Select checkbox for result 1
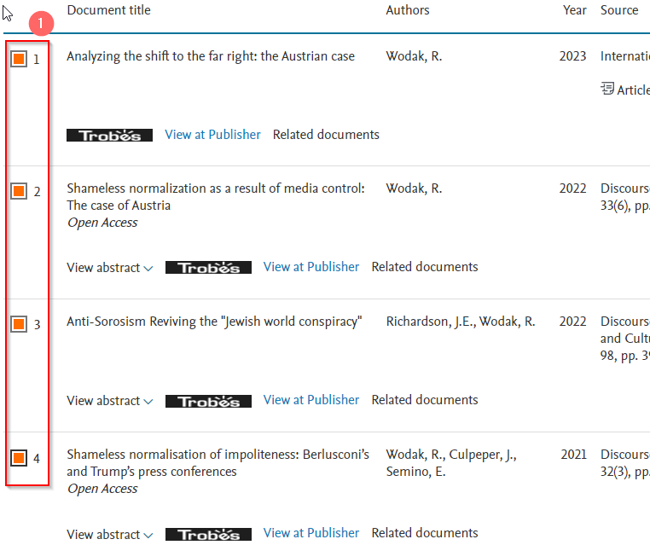The image size is (650, 545). tap(19, 59)
